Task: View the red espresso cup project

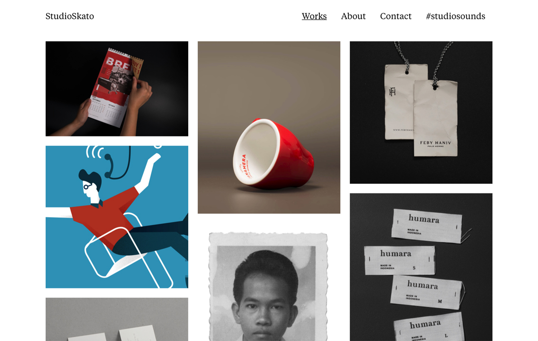Action: tap(269, 127)
